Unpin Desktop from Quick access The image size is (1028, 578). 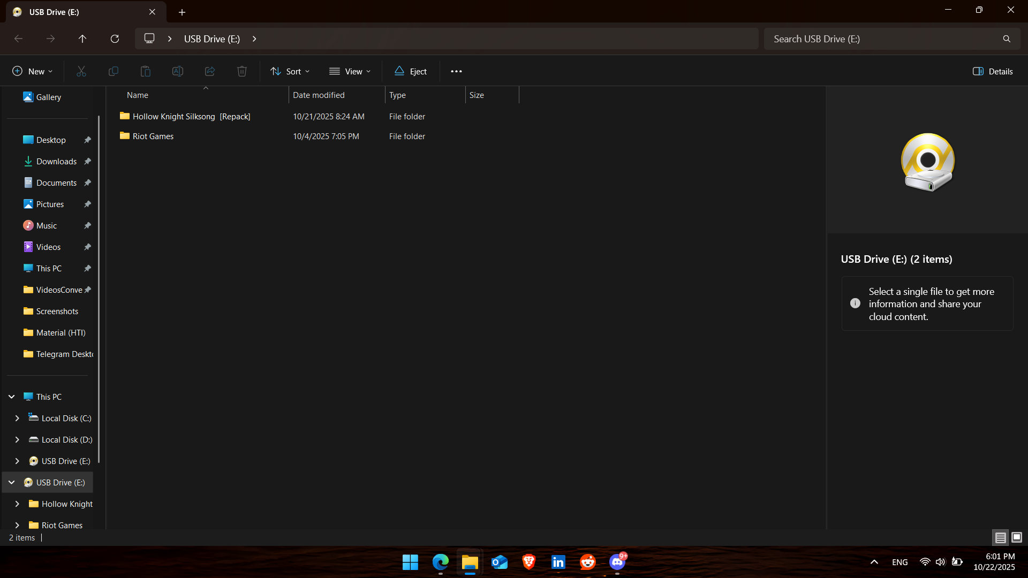pyautogui.click(x=88, y=140)
